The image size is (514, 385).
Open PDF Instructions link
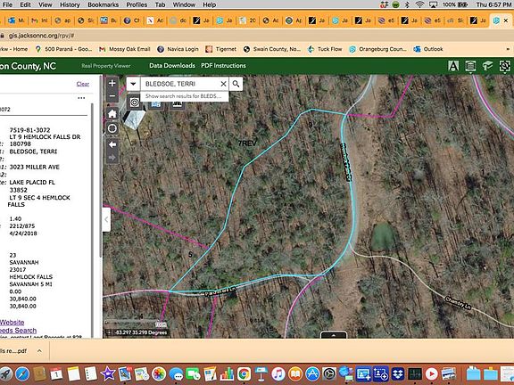coord(223,65)
